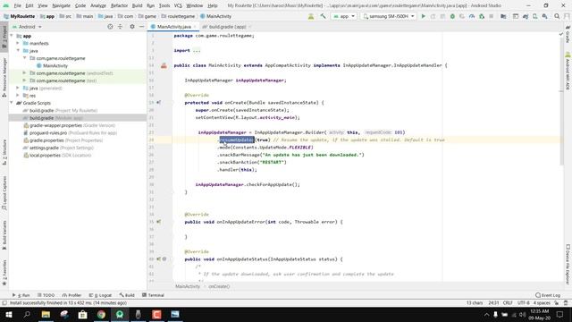Open Gradle tool window on right edge
The image size is (572, 322).
tap(568, 34)
